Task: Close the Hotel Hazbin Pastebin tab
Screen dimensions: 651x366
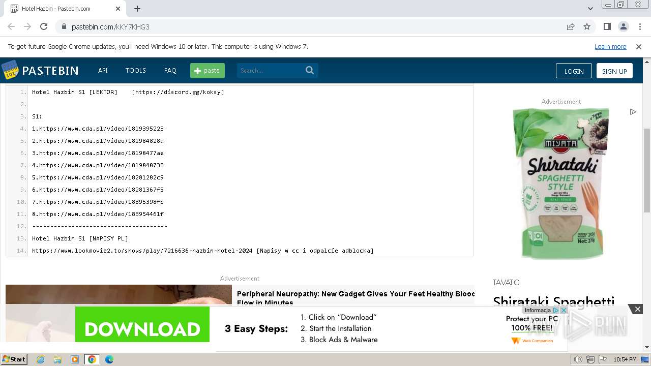Action: tap(118, 9)
